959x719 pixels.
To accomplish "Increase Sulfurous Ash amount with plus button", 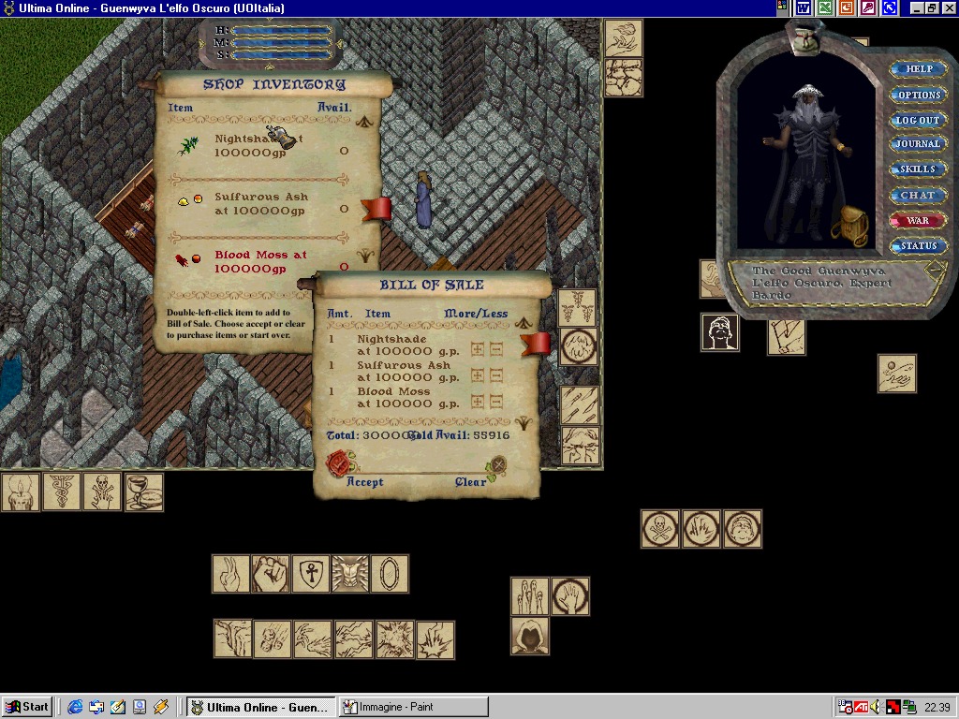I will pyautogui.click(x=477, y=375).
